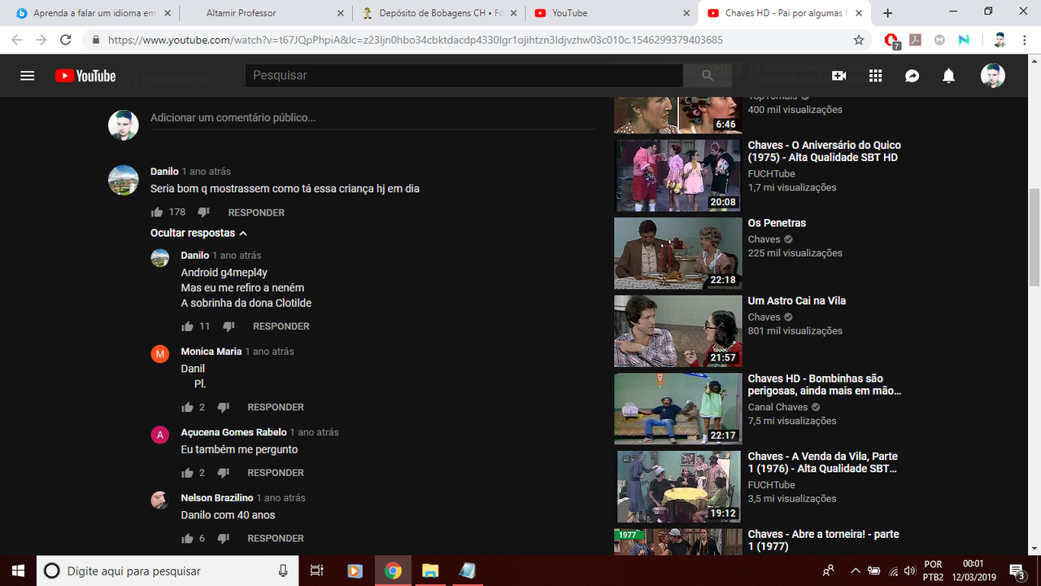This screenshot has width=1041, height=586.
Task: Click Adicionar um comentário público field
Action: (x=372, y=118)
